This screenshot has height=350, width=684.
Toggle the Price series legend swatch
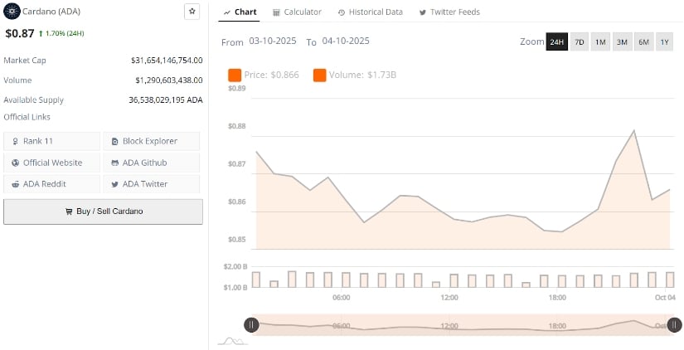click(235, 75)
